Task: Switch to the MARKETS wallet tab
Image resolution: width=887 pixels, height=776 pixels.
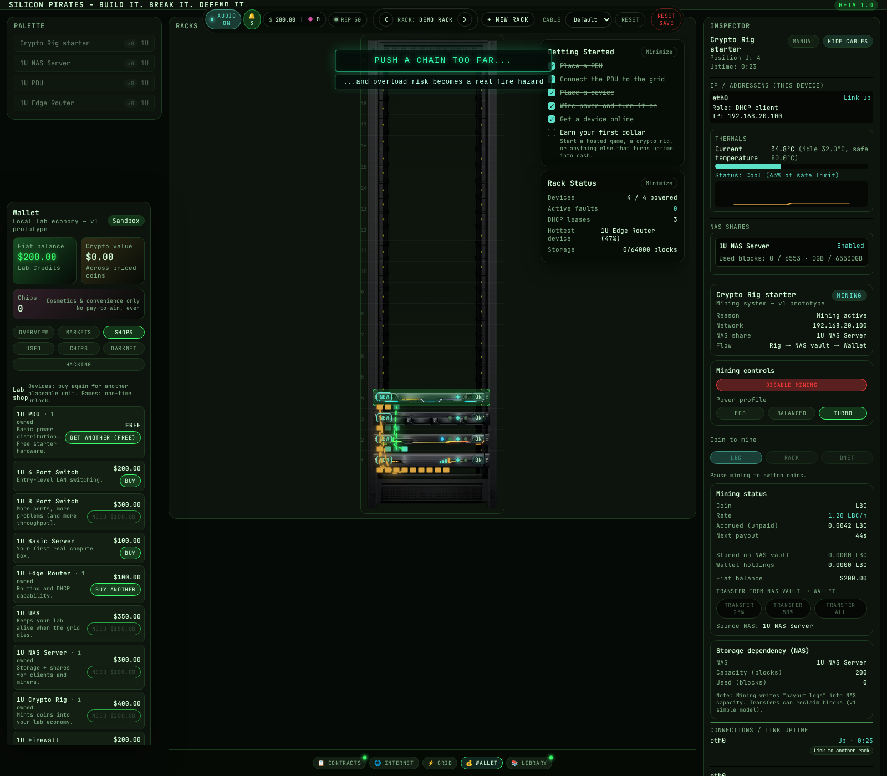Action: click(x=78, y=333)
